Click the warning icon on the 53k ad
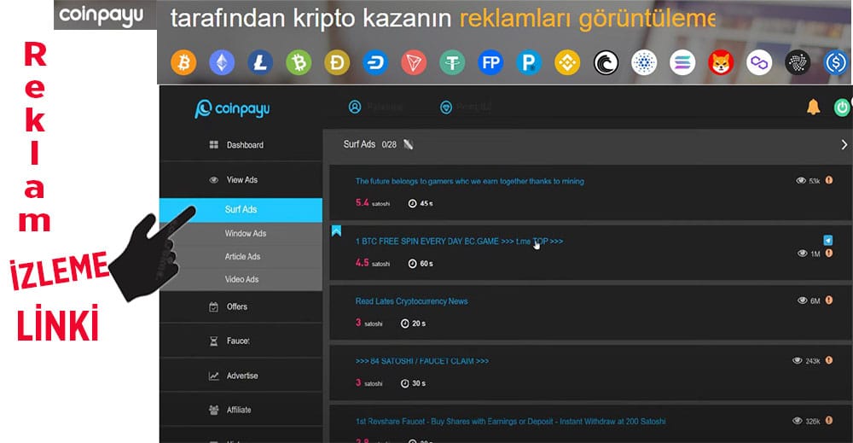Image resolution: width=853 pixels, height=443 pixels. [829, 180]
